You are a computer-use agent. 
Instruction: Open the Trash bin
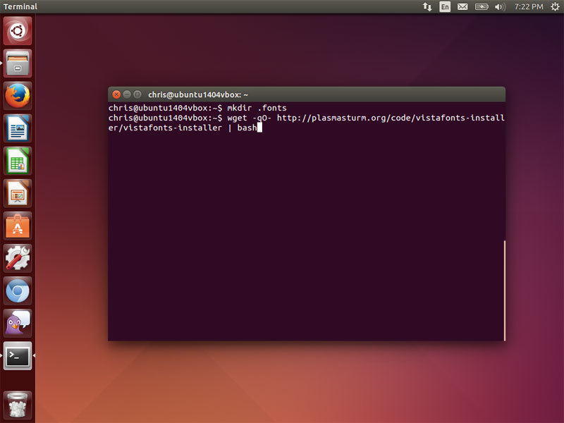coord(18,405)
